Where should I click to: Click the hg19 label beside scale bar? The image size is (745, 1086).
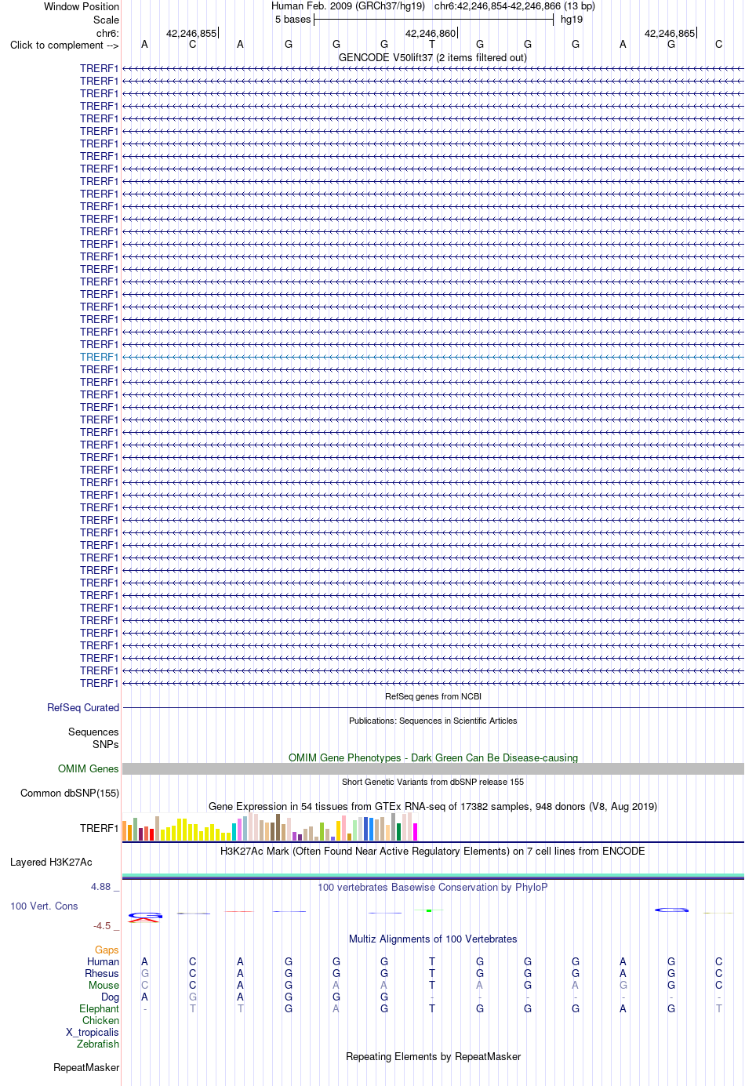click(572, 20)
